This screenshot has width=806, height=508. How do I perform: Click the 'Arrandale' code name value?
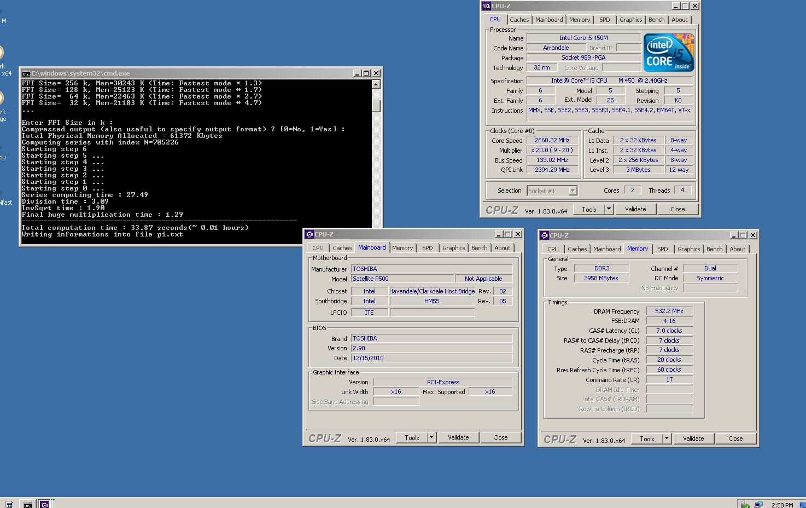pyautogui.click(x=556, y=48)
